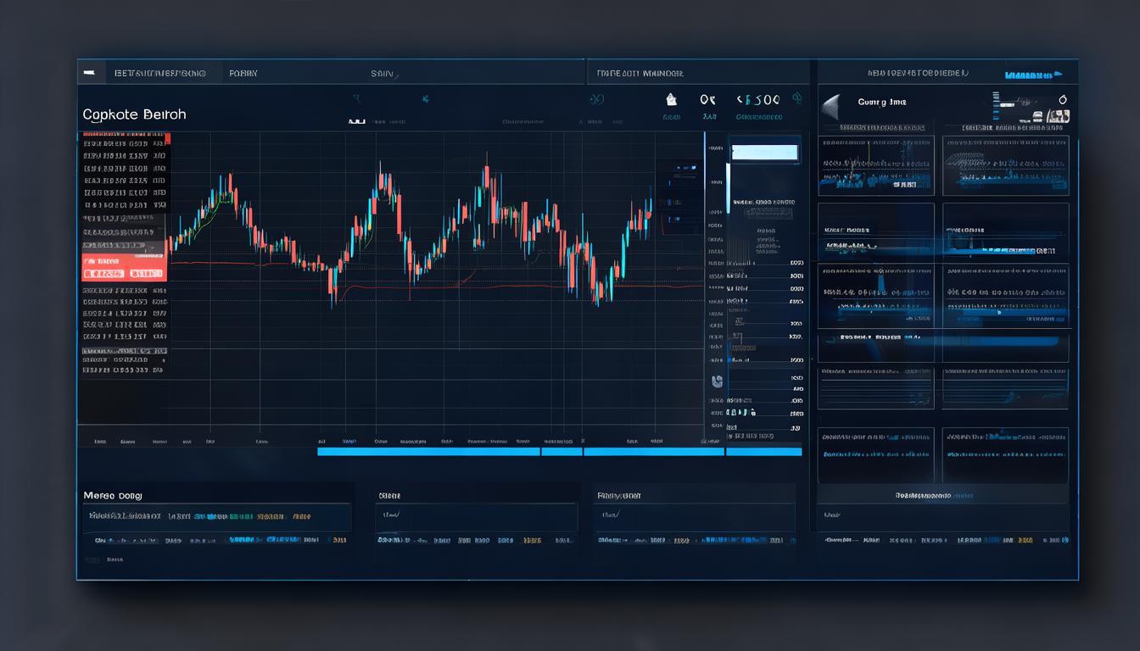Click the light blue highlighted box above order book
Screen dimensions: 1140x651
pos(764,153)
